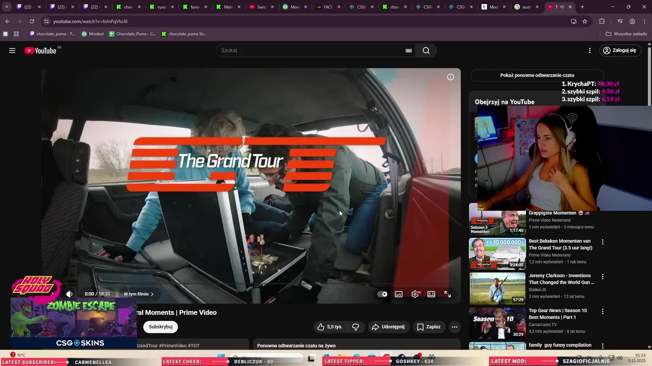Dislike the video
Viewport: 652px width, 366px height.
(356, 327)
